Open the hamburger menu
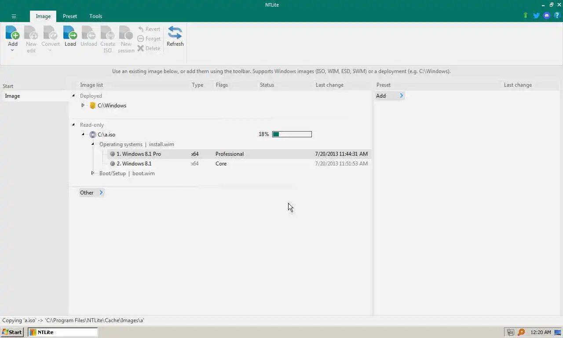The height and width of the screenshot is (338, 563). pos(14,16)
